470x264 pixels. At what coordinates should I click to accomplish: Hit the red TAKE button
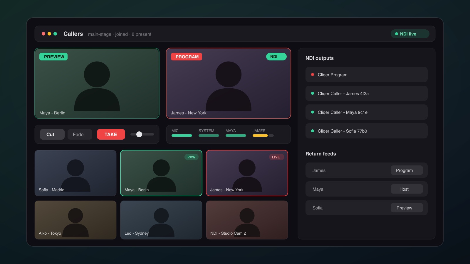(111, 134)
